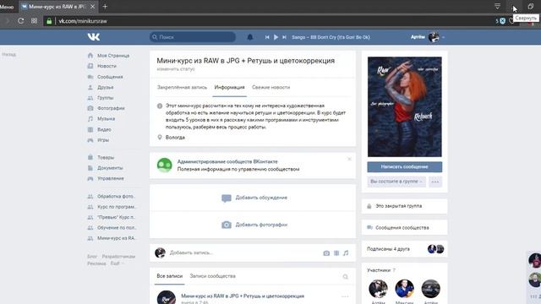Open the Артём profile menu arrow
The width and height of the screenshot is (541, 304).
443,37
